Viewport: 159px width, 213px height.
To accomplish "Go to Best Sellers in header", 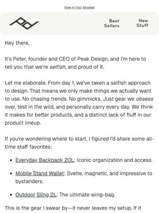I will 112,23.
